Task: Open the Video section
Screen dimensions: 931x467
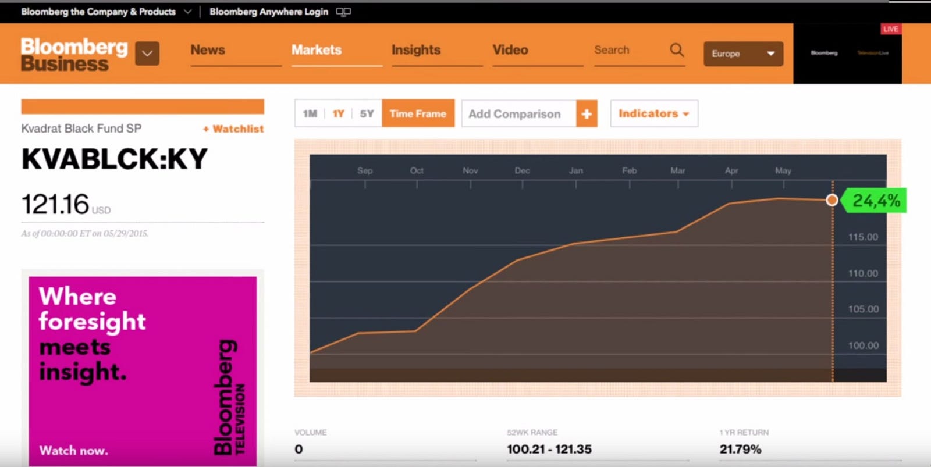Action: (510, 50)
